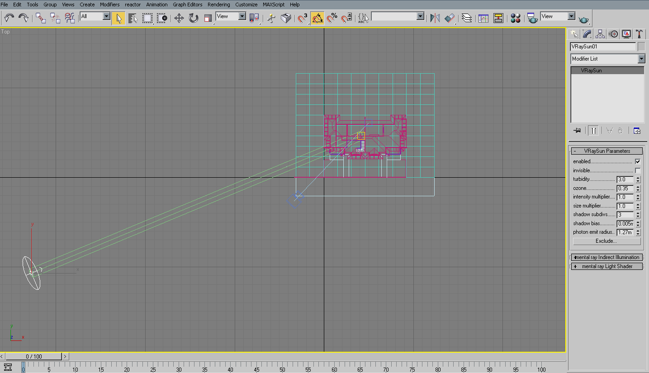Switch to the Hierarchy panel tab
649x373 pixels.
tap(600, 34)
